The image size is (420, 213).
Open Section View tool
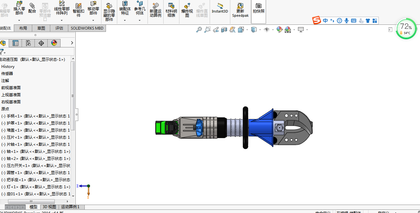(x=224, y=30)
